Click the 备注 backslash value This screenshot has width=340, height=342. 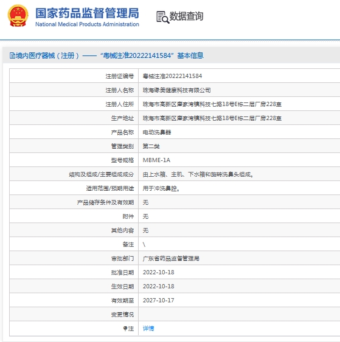[144, 244]
